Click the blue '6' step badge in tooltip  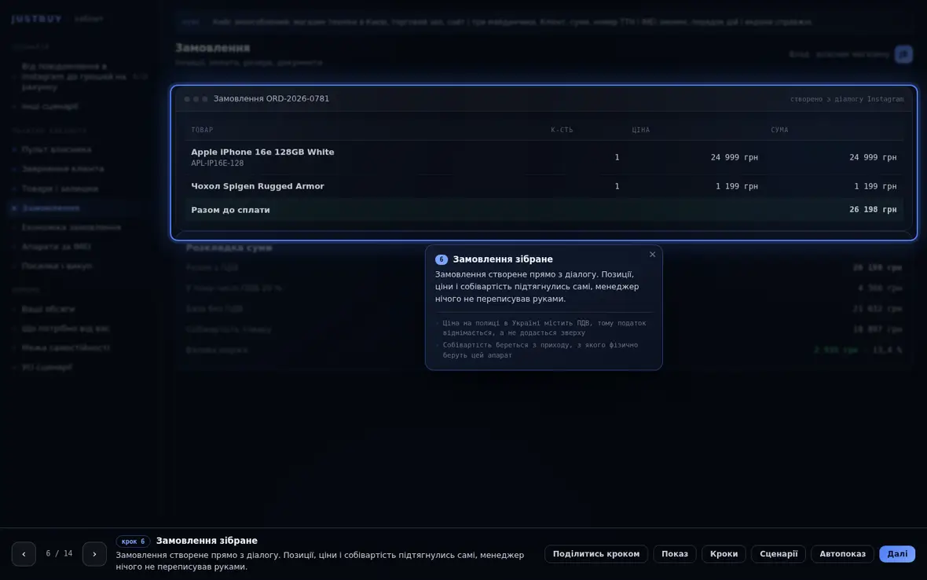(x=441, y=259)
